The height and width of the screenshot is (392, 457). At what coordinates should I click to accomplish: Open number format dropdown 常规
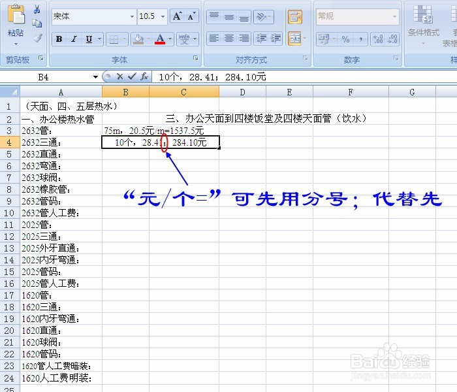click(394, 16)
